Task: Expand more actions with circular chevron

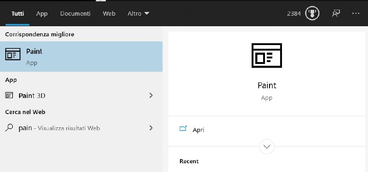Action: click(x=267, y=147)
